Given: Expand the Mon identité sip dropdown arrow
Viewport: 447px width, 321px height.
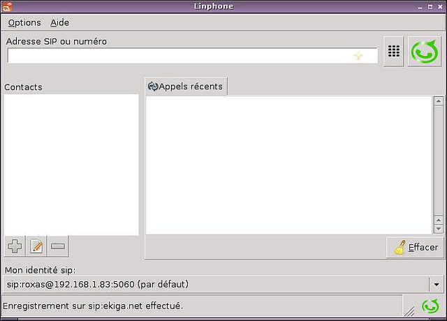Looking at the screenshot, I should (x=436, y=284).
